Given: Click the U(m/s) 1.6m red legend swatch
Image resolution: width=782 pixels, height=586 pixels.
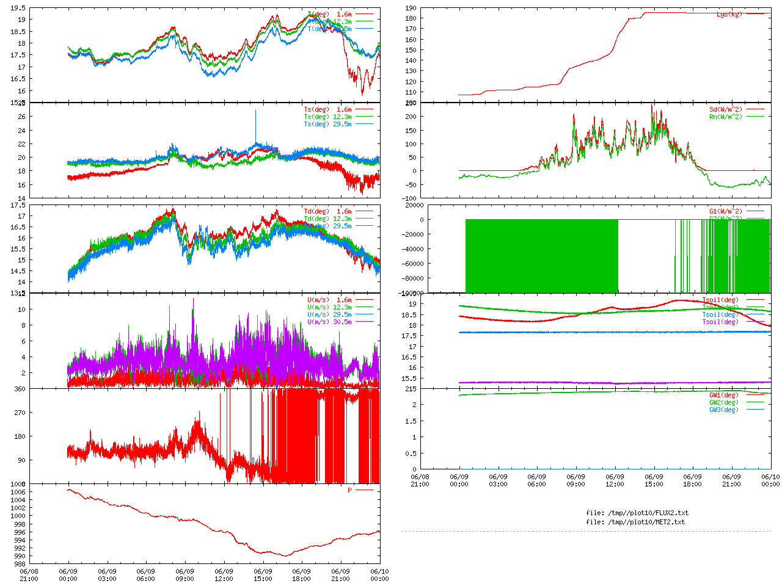Looking at the screenshot, I should tap(364, 300).
